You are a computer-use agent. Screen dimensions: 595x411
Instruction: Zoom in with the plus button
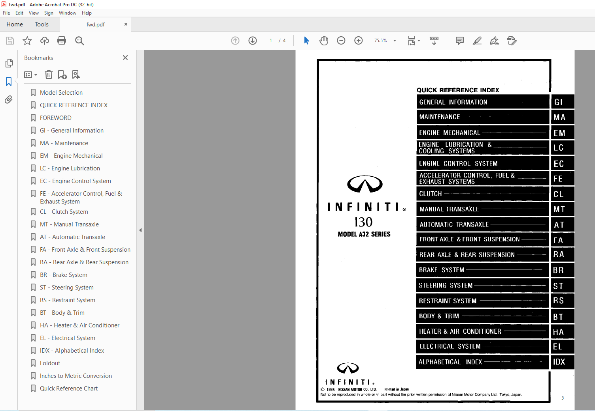(359, 41)
